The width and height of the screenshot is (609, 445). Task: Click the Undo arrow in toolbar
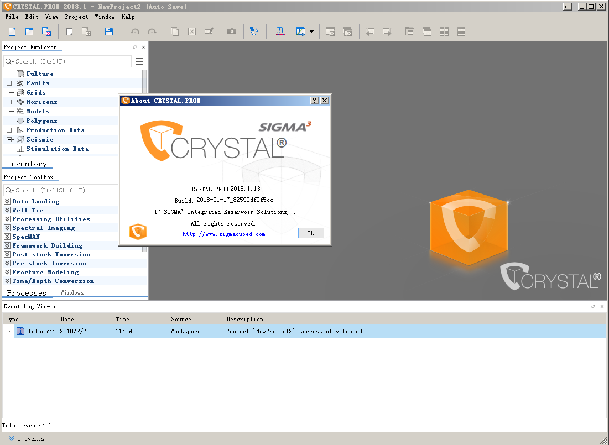coord(135,32)
